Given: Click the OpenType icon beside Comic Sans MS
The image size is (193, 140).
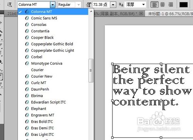Looking at the screenshot, I should pos(27,18).
